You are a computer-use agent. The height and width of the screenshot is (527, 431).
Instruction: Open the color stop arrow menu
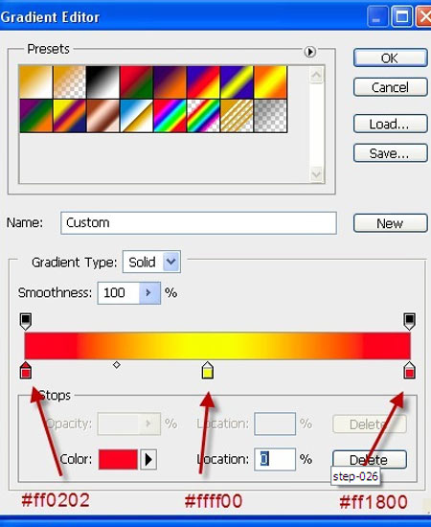148,459
